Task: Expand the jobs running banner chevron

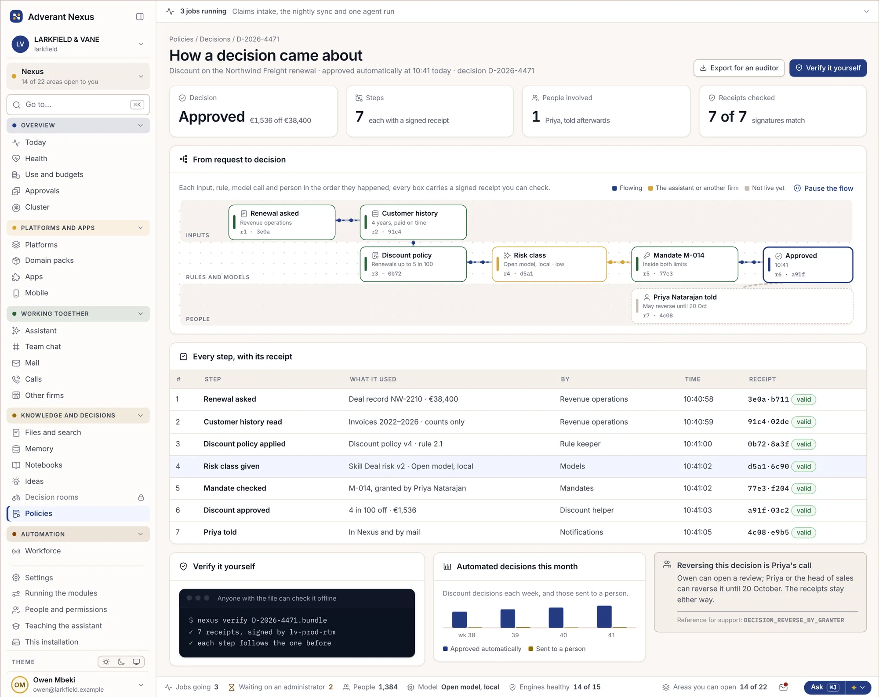Action: 866,11
